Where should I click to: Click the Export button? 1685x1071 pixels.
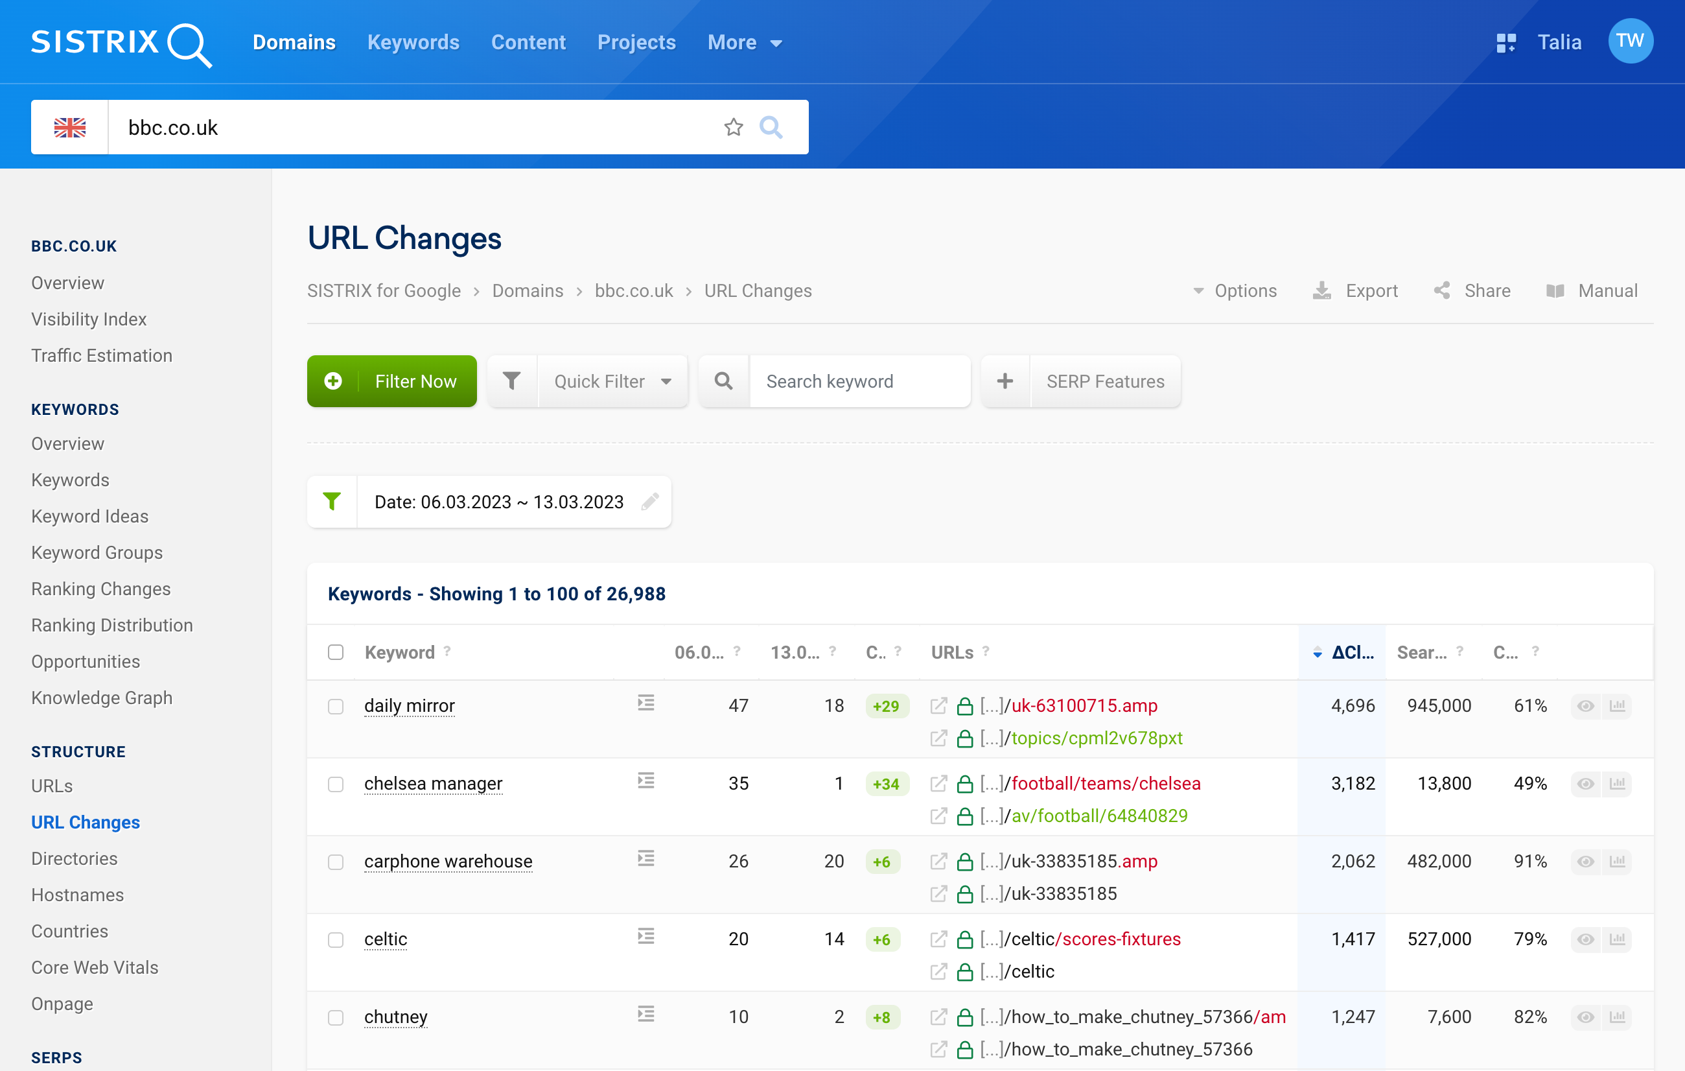(x=1354, y=290)
